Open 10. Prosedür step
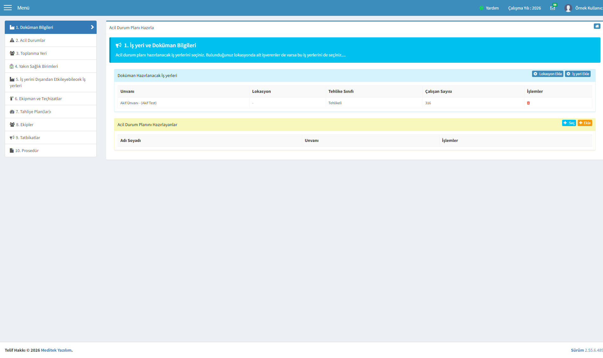Screen dimensions: 603x358 51,150
